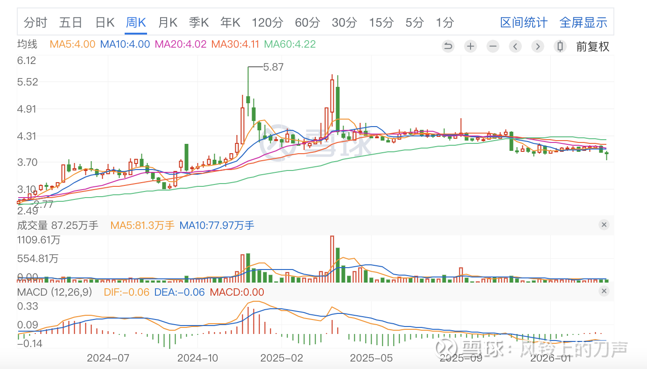Click the 4.31 price axis value
647x369 pixels.
click(27, 136)
